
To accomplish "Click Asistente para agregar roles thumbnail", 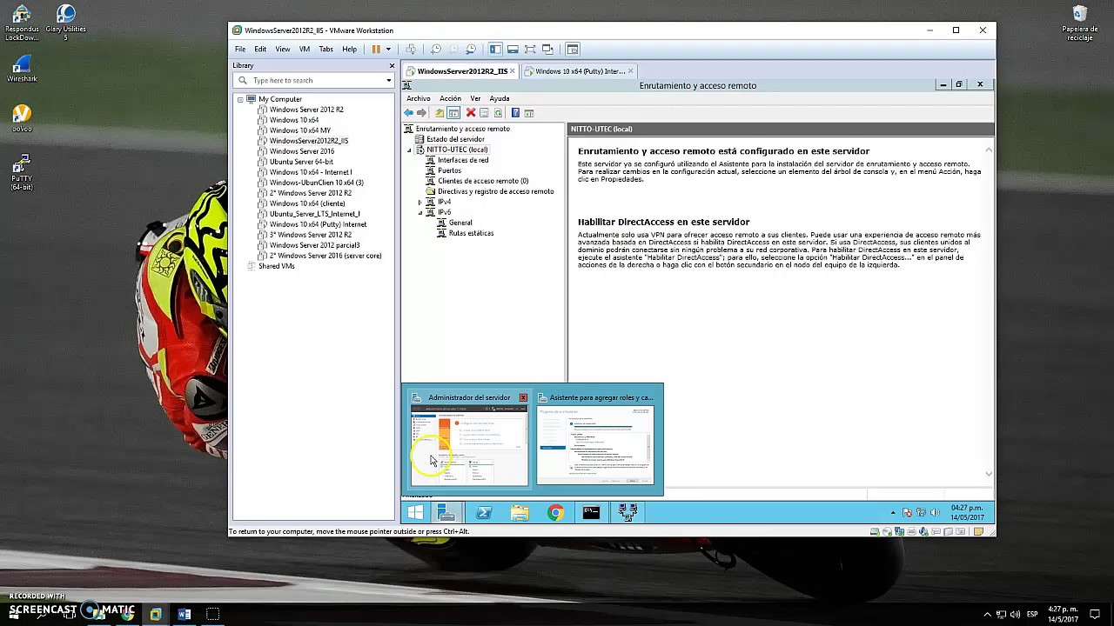I will point(595,445).
